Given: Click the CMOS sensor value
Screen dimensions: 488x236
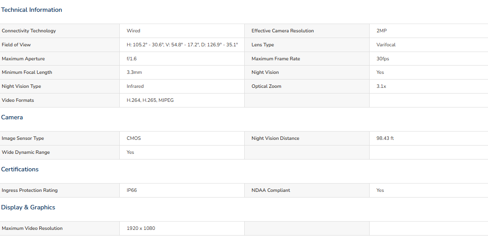Looking at the screenshot, I should pyautogui.click(x=134, y=138).
